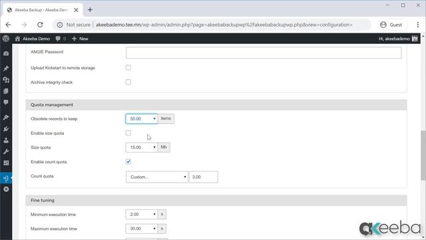
Task: Click the Quota management section header
Action: pos(216,105)
